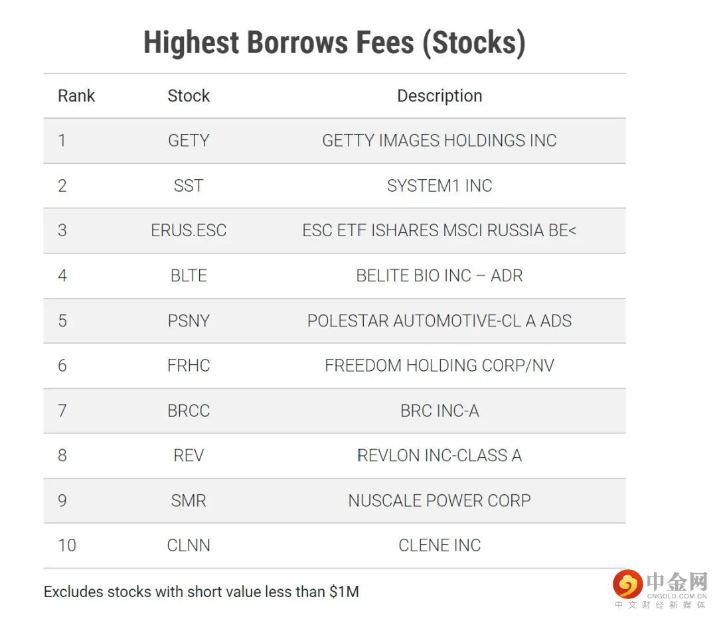Select the NUSCALE POWER CORP description
Screen dimensions: 717x617
point(439,500)
